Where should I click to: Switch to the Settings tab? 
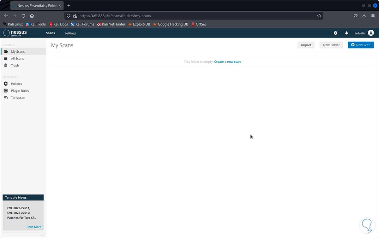click(70, 33)
